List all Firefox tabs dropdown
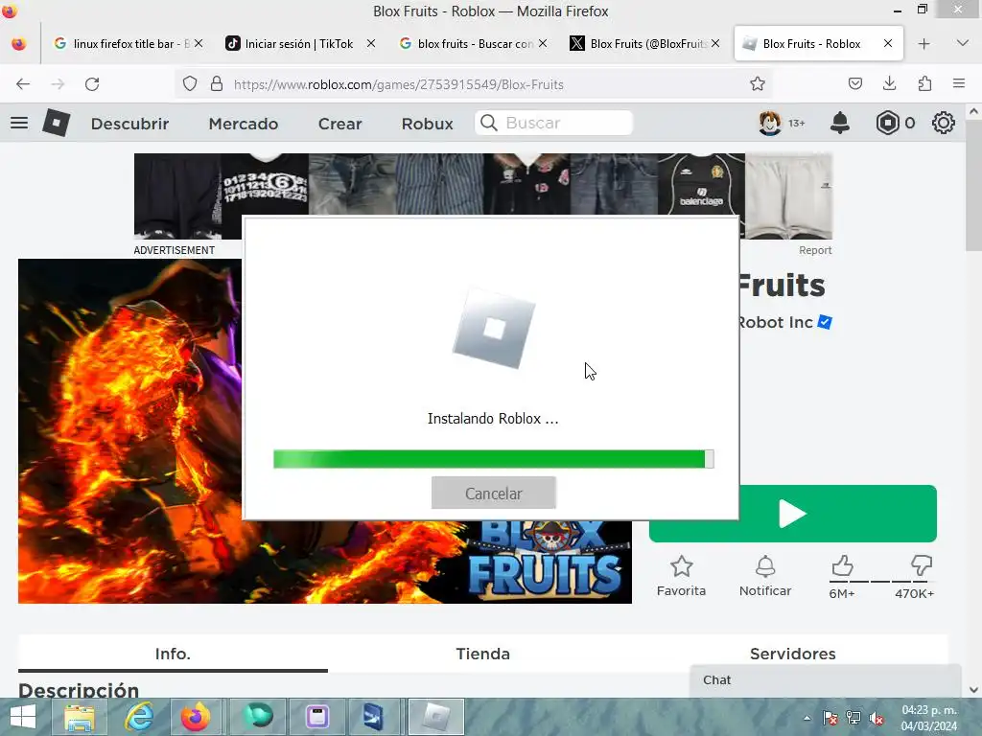Screen dimensions: 982x736 coord(963,43)
